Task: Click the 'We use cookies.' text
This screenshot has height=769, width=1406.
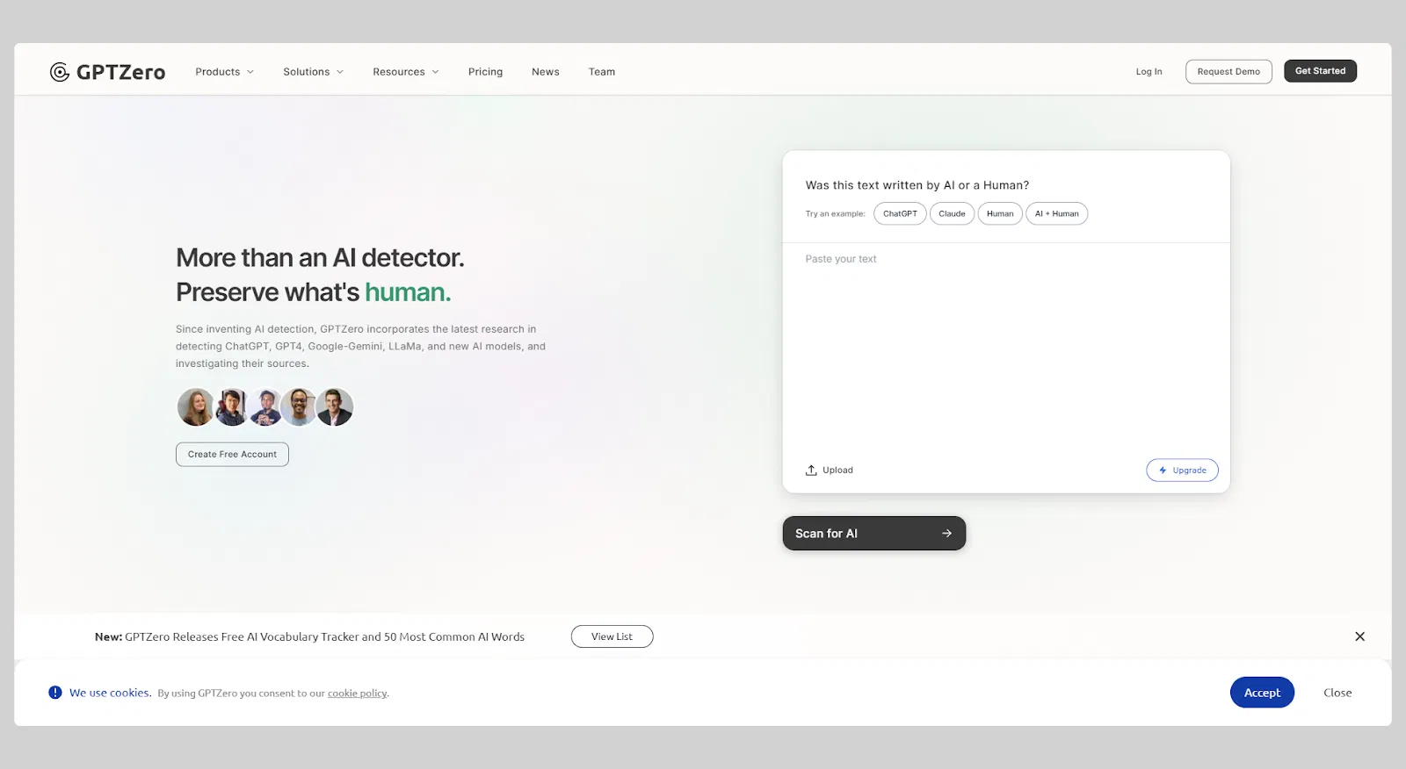Action: pyautogui.click(x=111, y=693)
